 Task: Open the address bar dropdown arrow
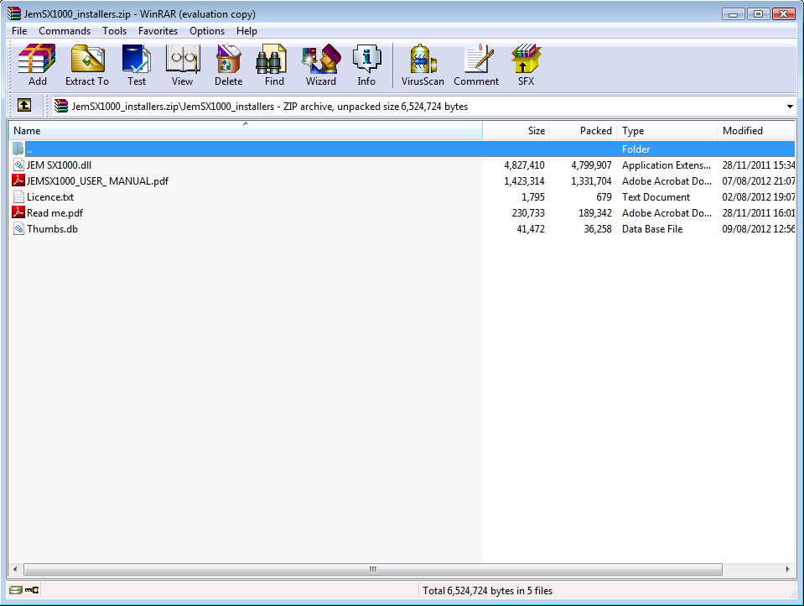point(790,107)
